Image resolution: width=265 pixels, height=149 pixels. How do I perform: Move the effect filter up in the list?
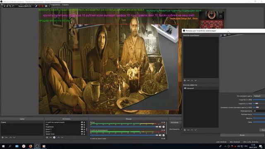coord(192,130)
